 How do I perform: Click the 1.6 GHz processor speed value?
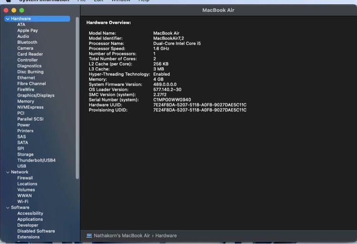point(161,49)
